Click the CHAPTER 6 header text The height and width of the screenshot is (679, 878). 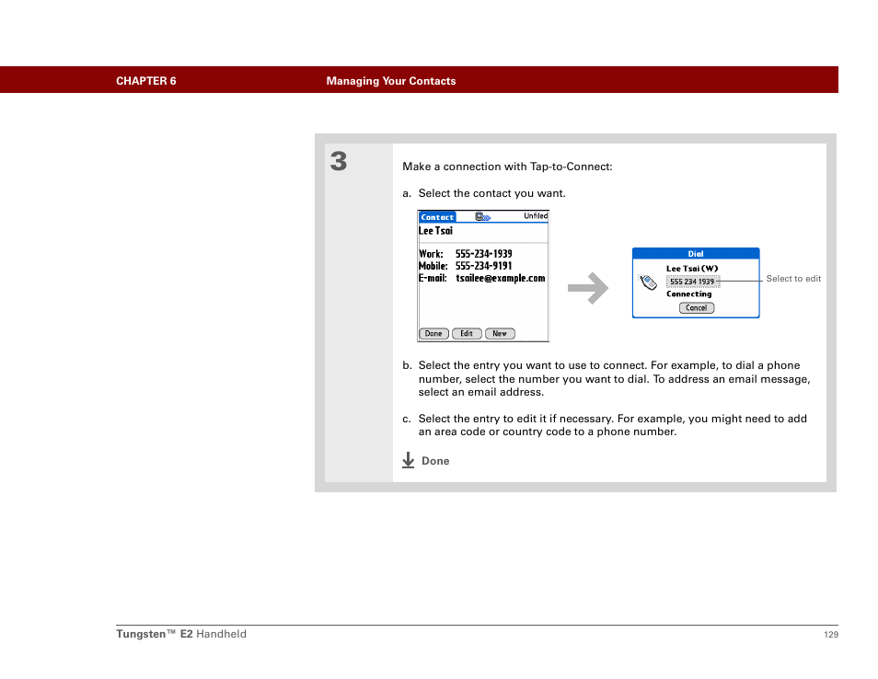146,81
